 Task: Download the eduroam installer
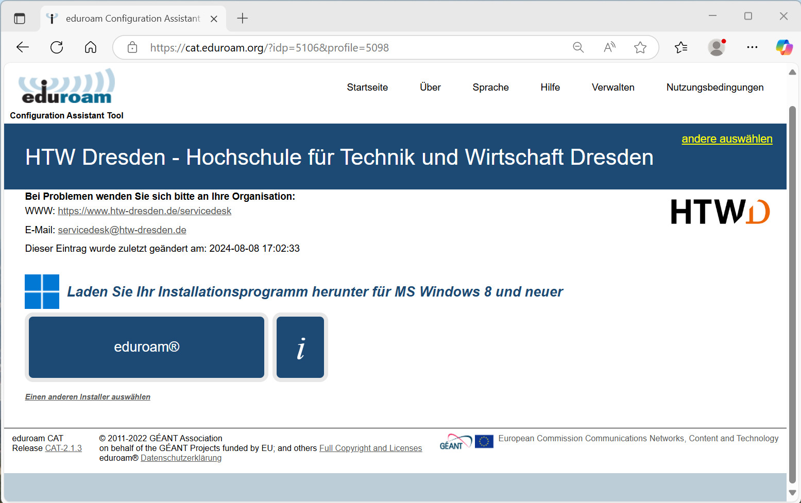pyautogui.click(x=146, y=347)
